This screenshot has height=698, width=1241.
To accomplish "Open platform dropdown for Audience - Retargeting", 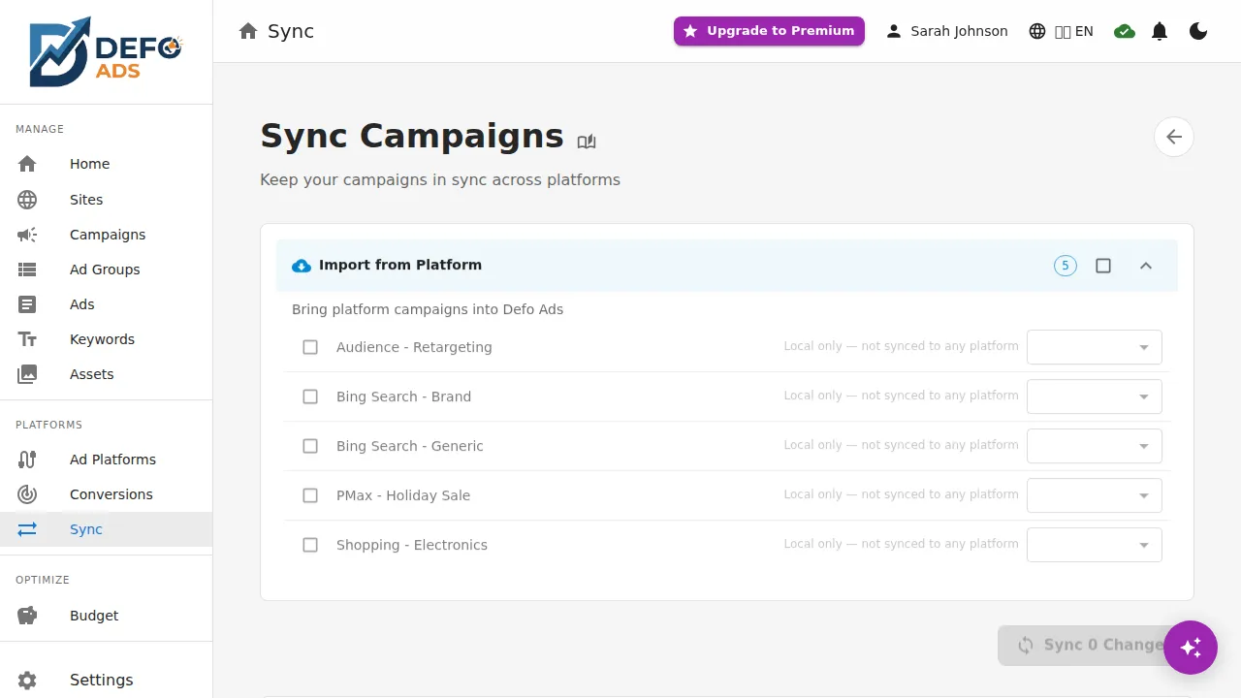I will 1095,347.
